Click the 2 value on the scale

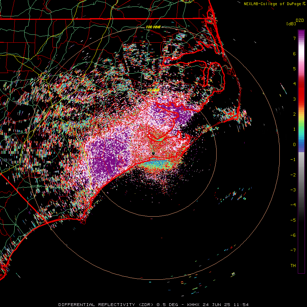tap(294, 114)
